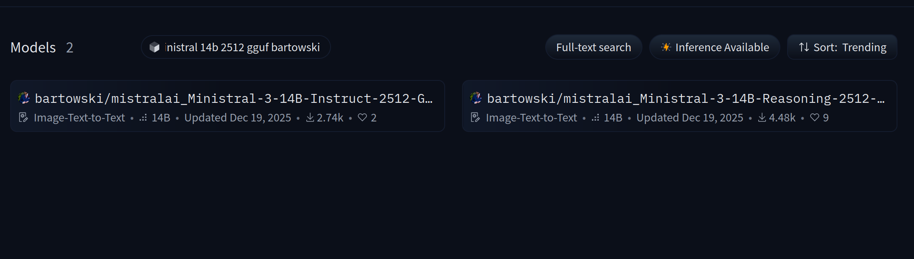Image resolution: width=914 pixels, height=259 pixels.
Task: Click Image-Text-to-Text icon on Instruct card
Action: (24, 118)
